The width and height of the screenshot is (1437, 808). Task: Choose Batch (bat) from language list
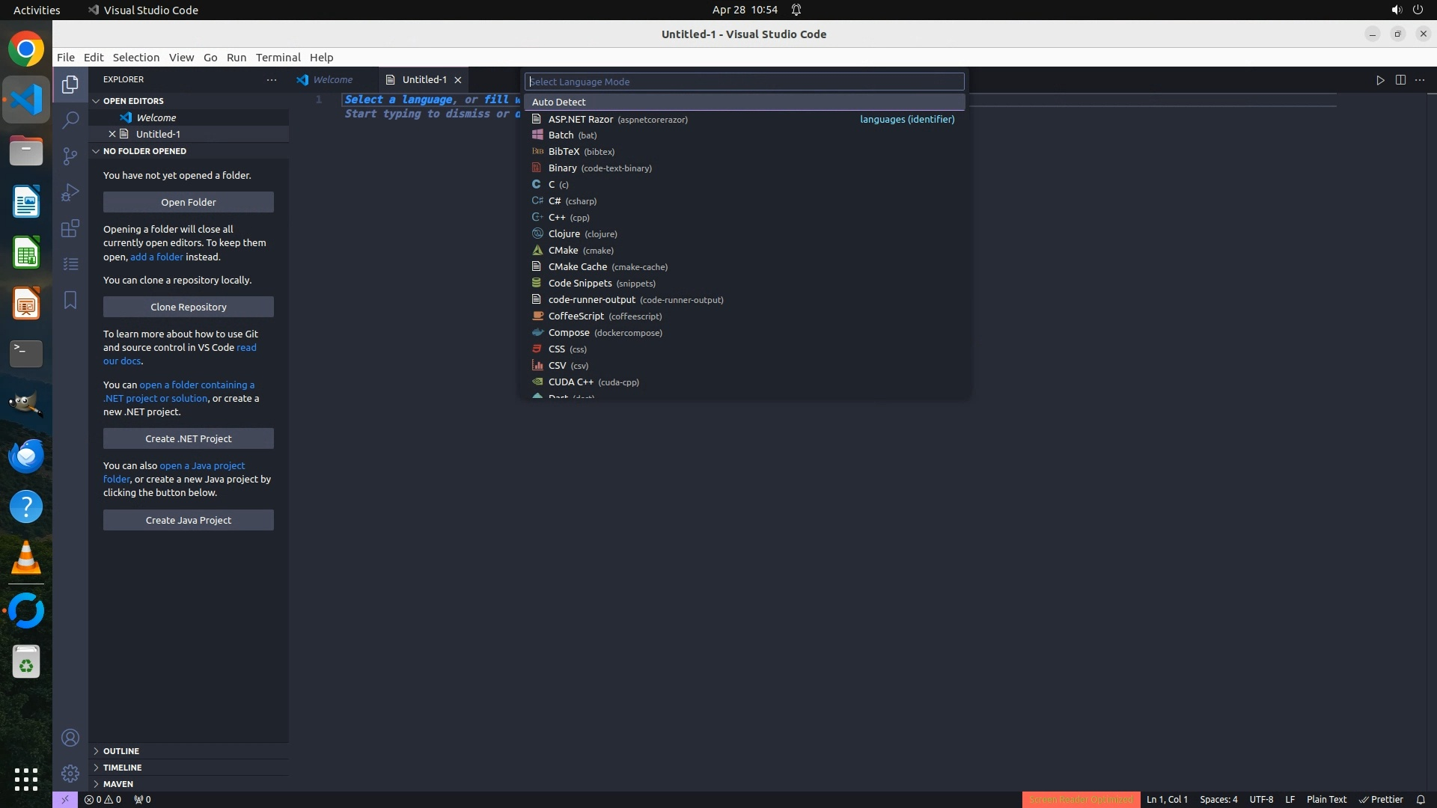tap(573, 135)
